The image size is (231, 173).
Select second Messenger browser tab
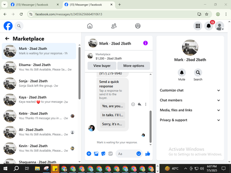[x=89, y=5]
